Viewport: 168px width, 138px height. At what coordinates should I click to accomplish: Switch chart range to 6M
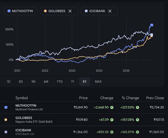coord(46,82)
